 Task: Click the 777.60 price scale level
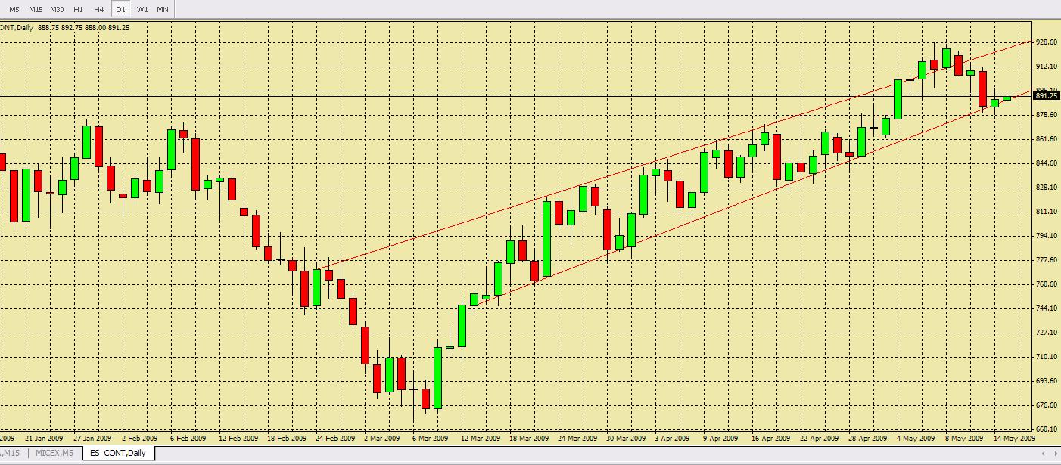click(x=1047, y=260)
